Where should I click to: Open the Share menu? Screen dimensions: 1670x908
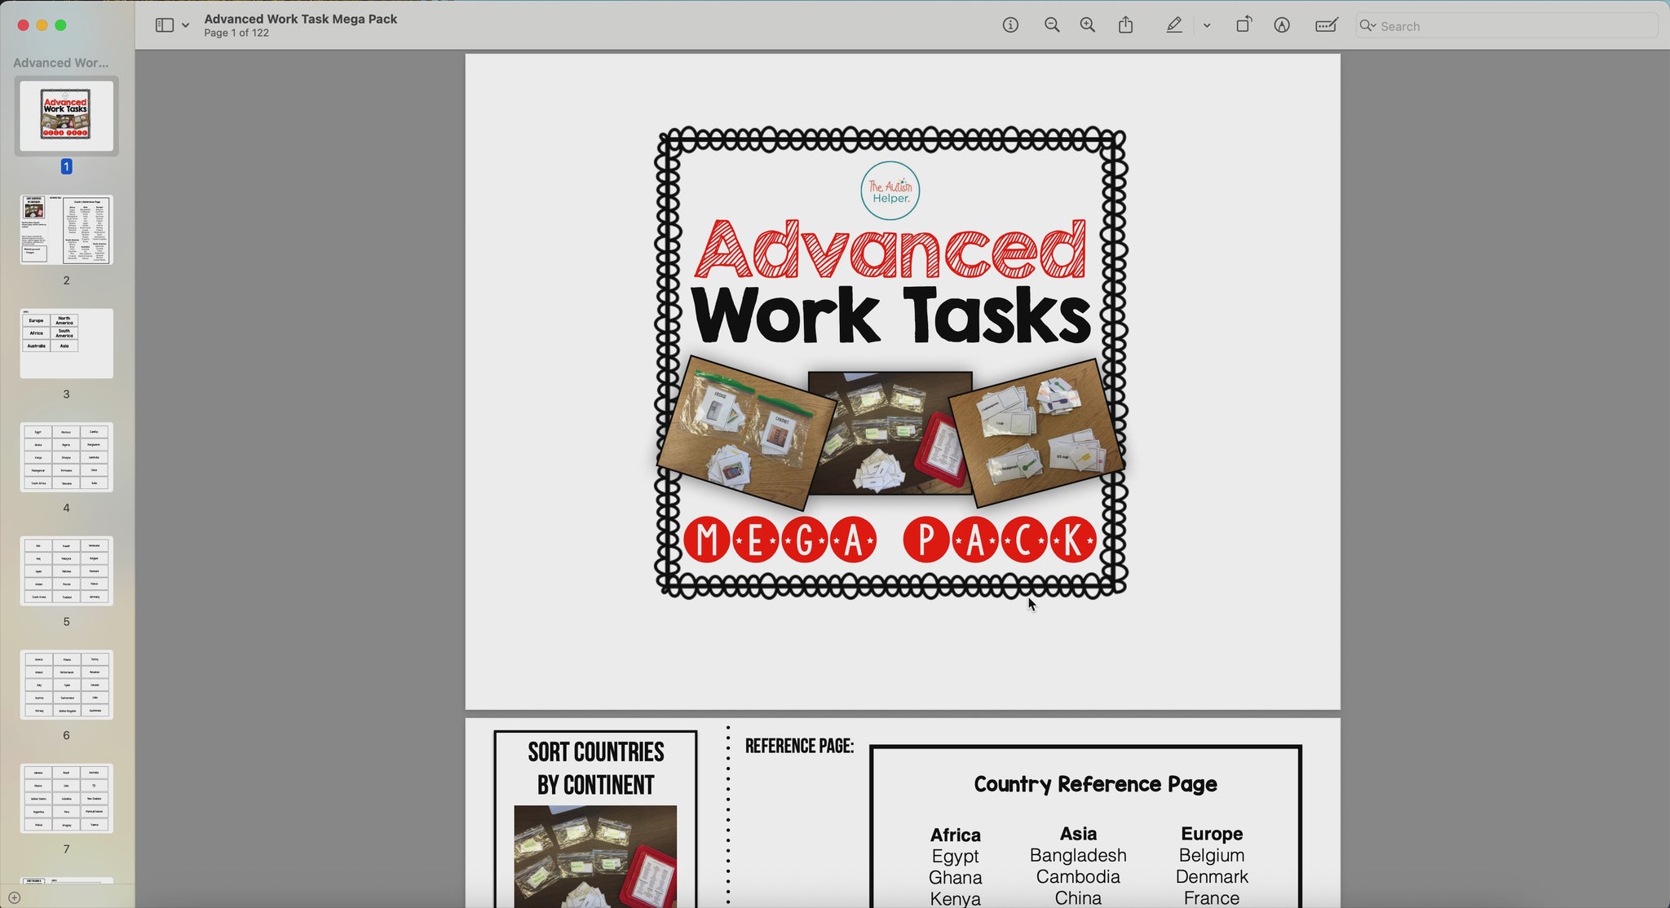[x=1126, y=25]
